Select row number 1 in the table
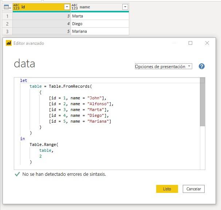Image resolution: width=221 pixels, height=210 pixels. coord(7,16)
